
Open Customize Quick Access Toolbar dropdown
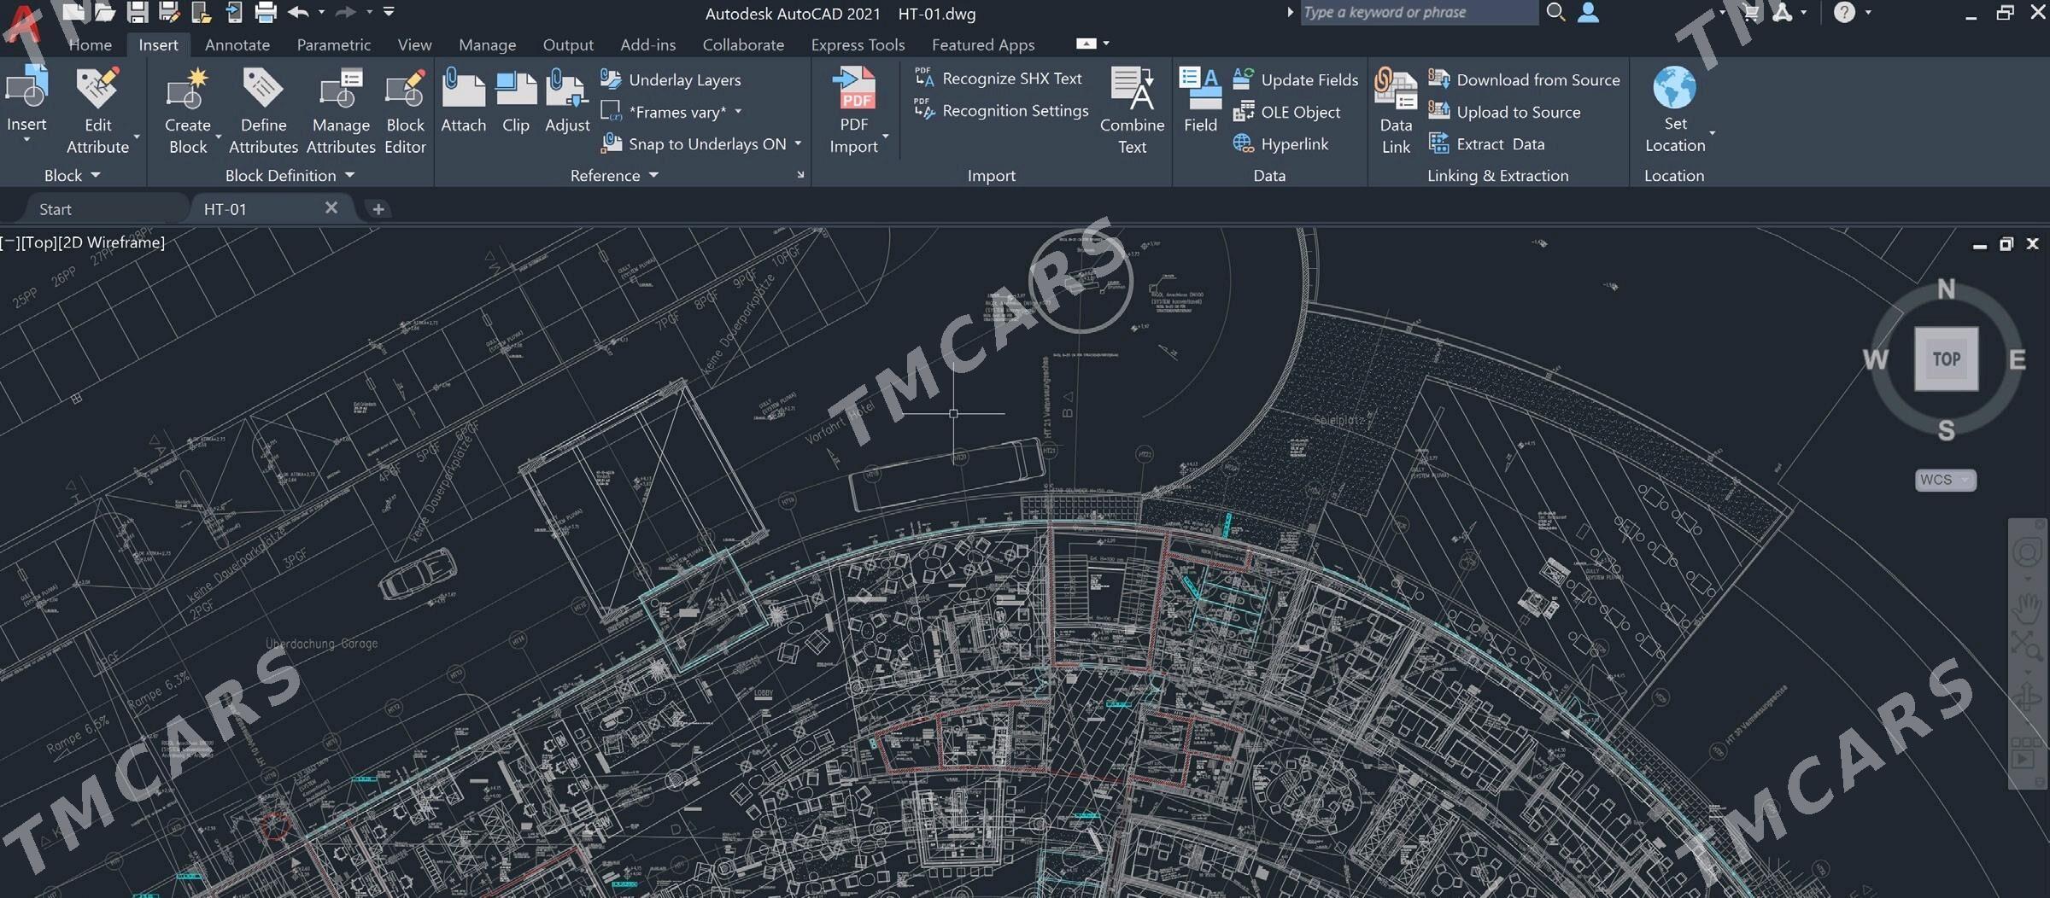(x=389, y=12)
